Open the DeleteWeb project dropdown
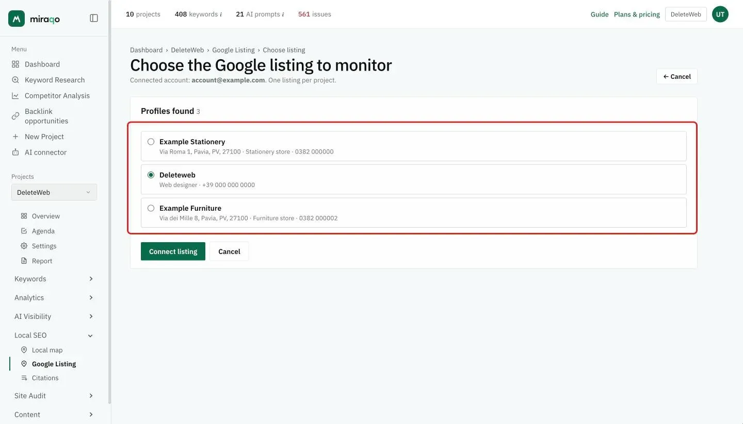Screen dimensions: 743x424 (x=54, y=192)
